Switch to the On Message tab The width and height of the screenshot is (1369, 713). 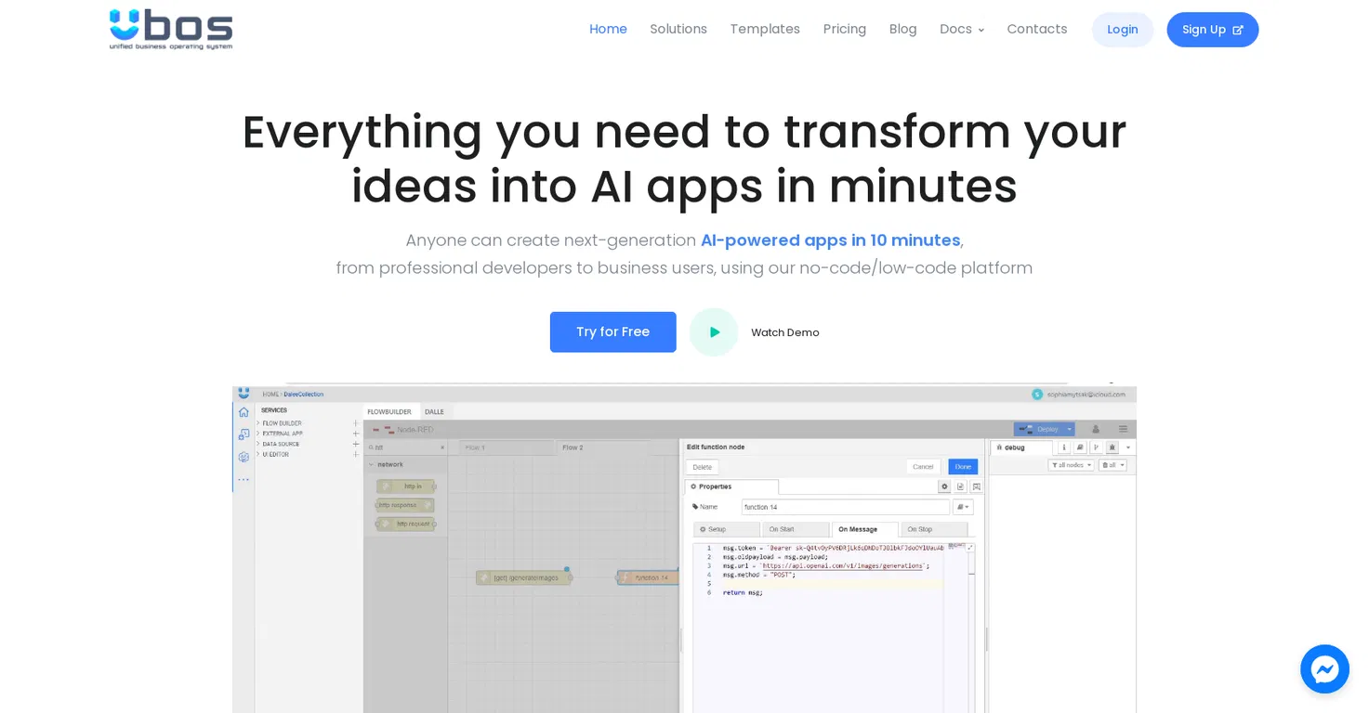pos(857,529)
